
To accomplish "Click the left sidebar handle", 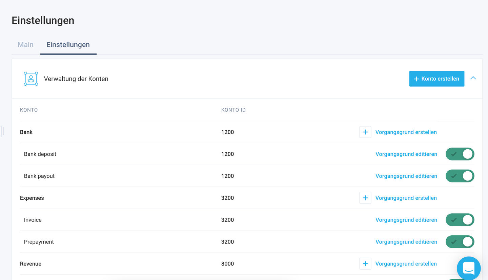I will (x=3, y=131).
